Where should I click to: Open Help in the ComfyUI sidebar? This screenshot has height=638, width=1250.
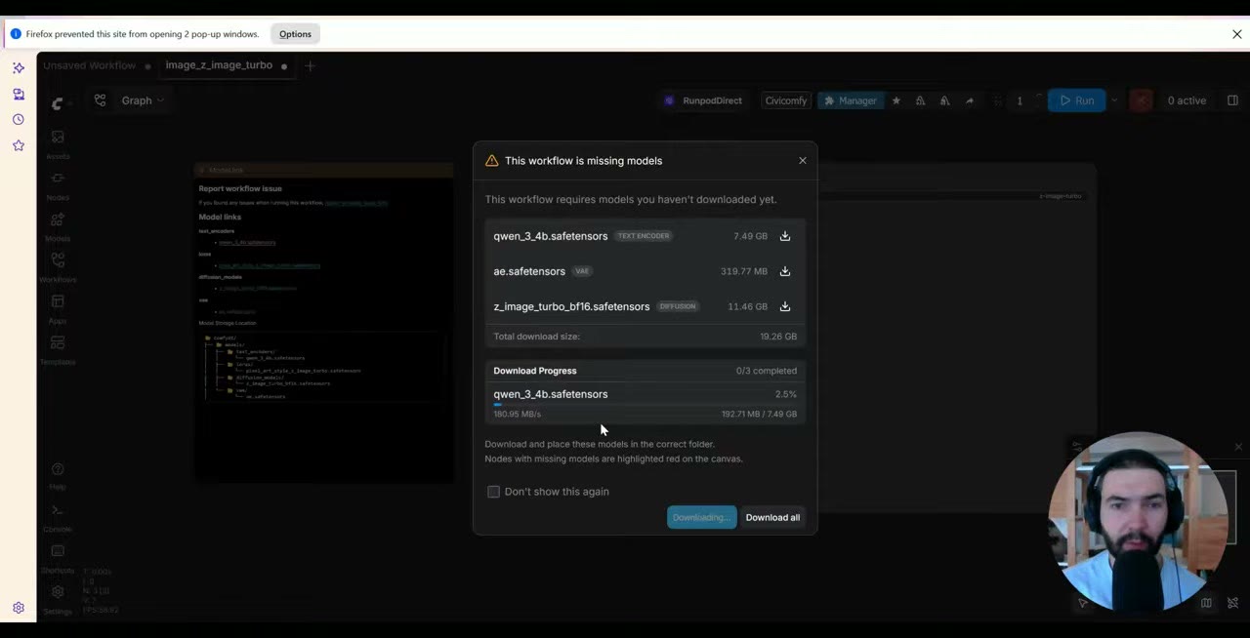[58, 475]
